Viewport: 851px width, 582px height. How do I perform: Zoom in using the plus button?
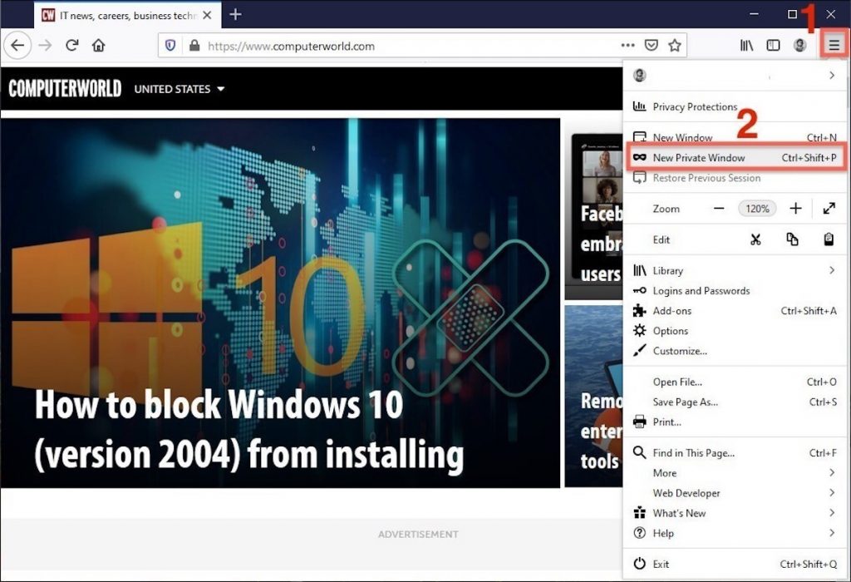coord(795,209)
